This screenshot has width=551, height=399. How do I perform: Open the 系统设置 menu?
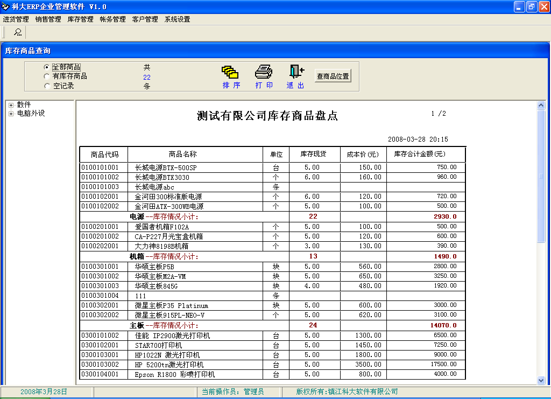(x=178, y=19)
